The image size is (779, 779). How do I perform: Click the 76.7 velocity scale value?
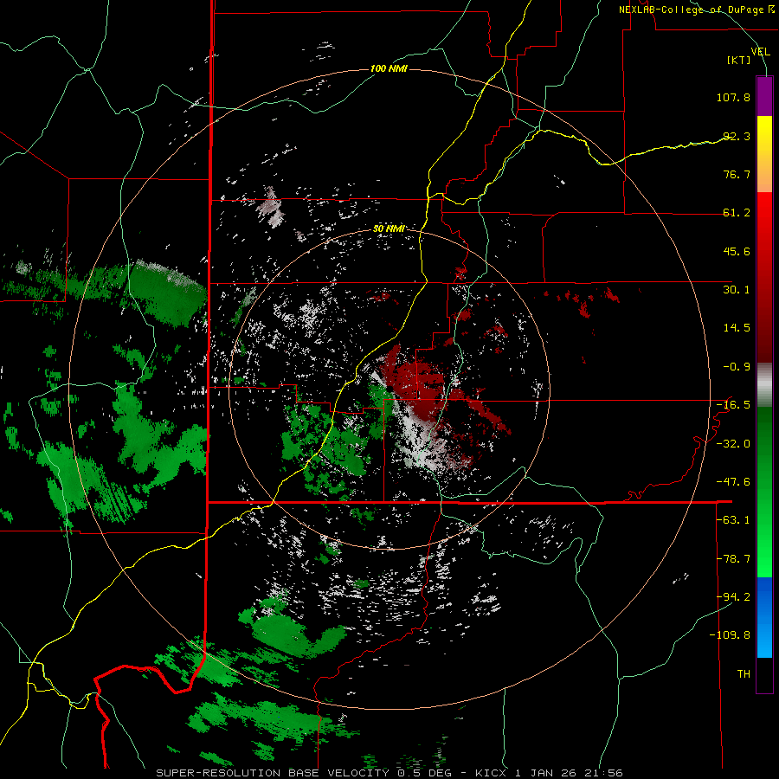tap(737, 174)
